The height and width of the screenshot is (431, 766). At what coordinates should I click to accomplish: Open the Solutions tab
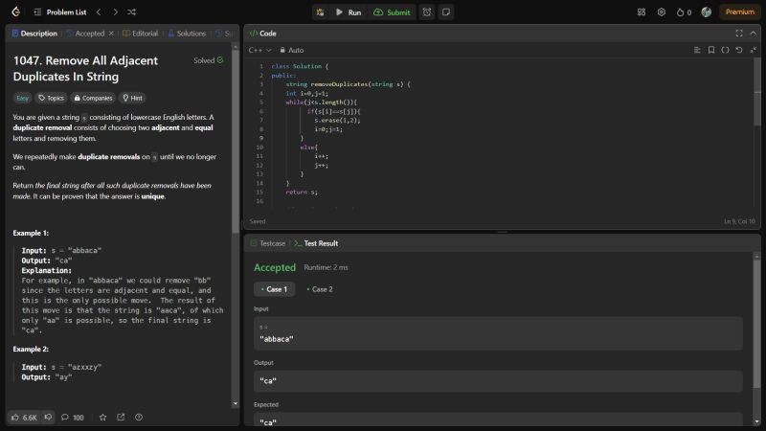(187, 34)
